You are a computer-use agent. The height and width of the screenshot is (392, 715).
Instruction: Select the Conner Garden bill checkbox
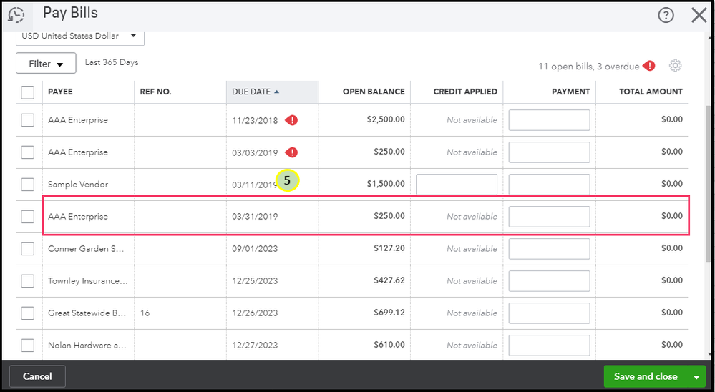[27, 249]
